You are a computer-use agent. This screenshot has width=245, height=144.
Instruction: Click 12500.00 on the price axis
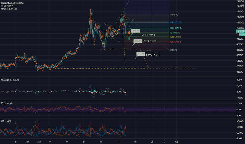click(x=241, y=6)
